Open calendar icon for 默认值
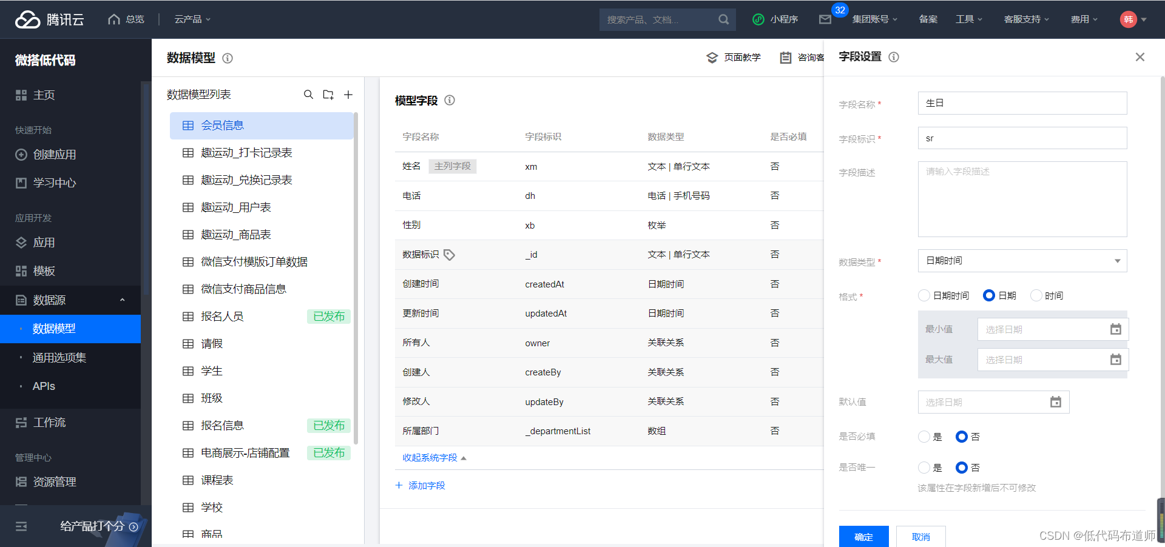The width and height of the screenshot is (1165, 547). pos(1056,402)
